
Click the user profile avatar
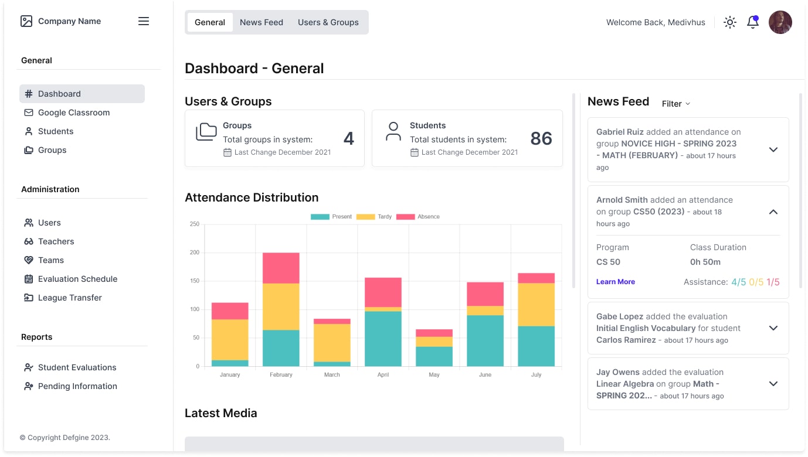click(x=780, y=22)
